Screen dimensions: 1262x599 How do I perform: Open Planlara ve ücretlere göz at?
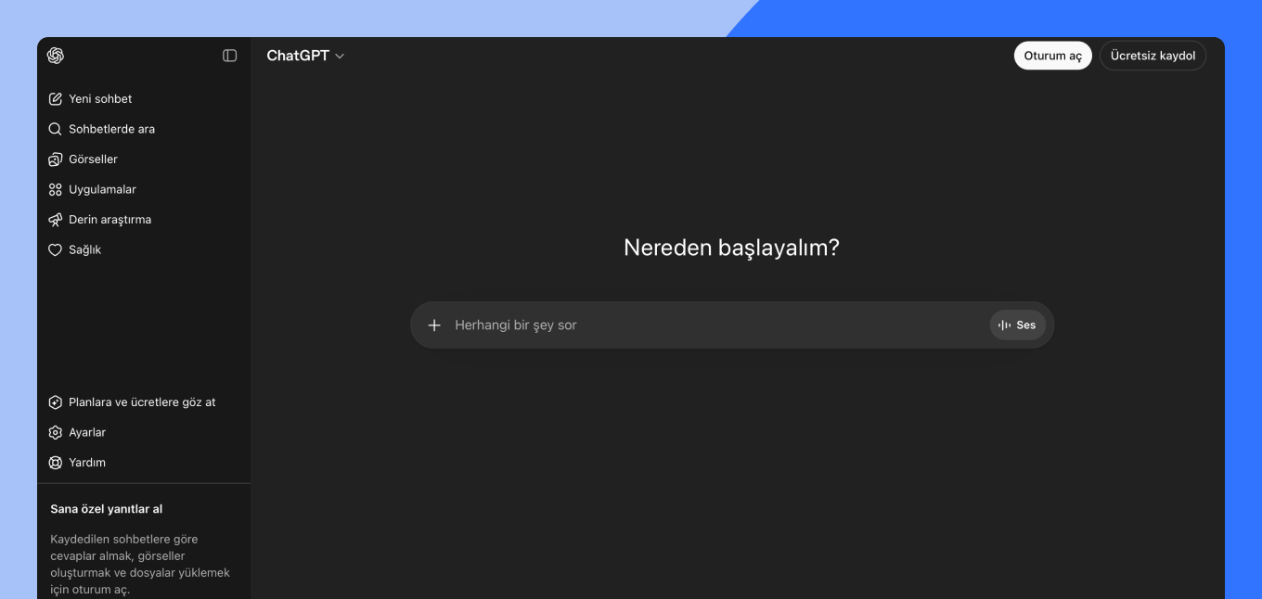(x=141, y=402)
